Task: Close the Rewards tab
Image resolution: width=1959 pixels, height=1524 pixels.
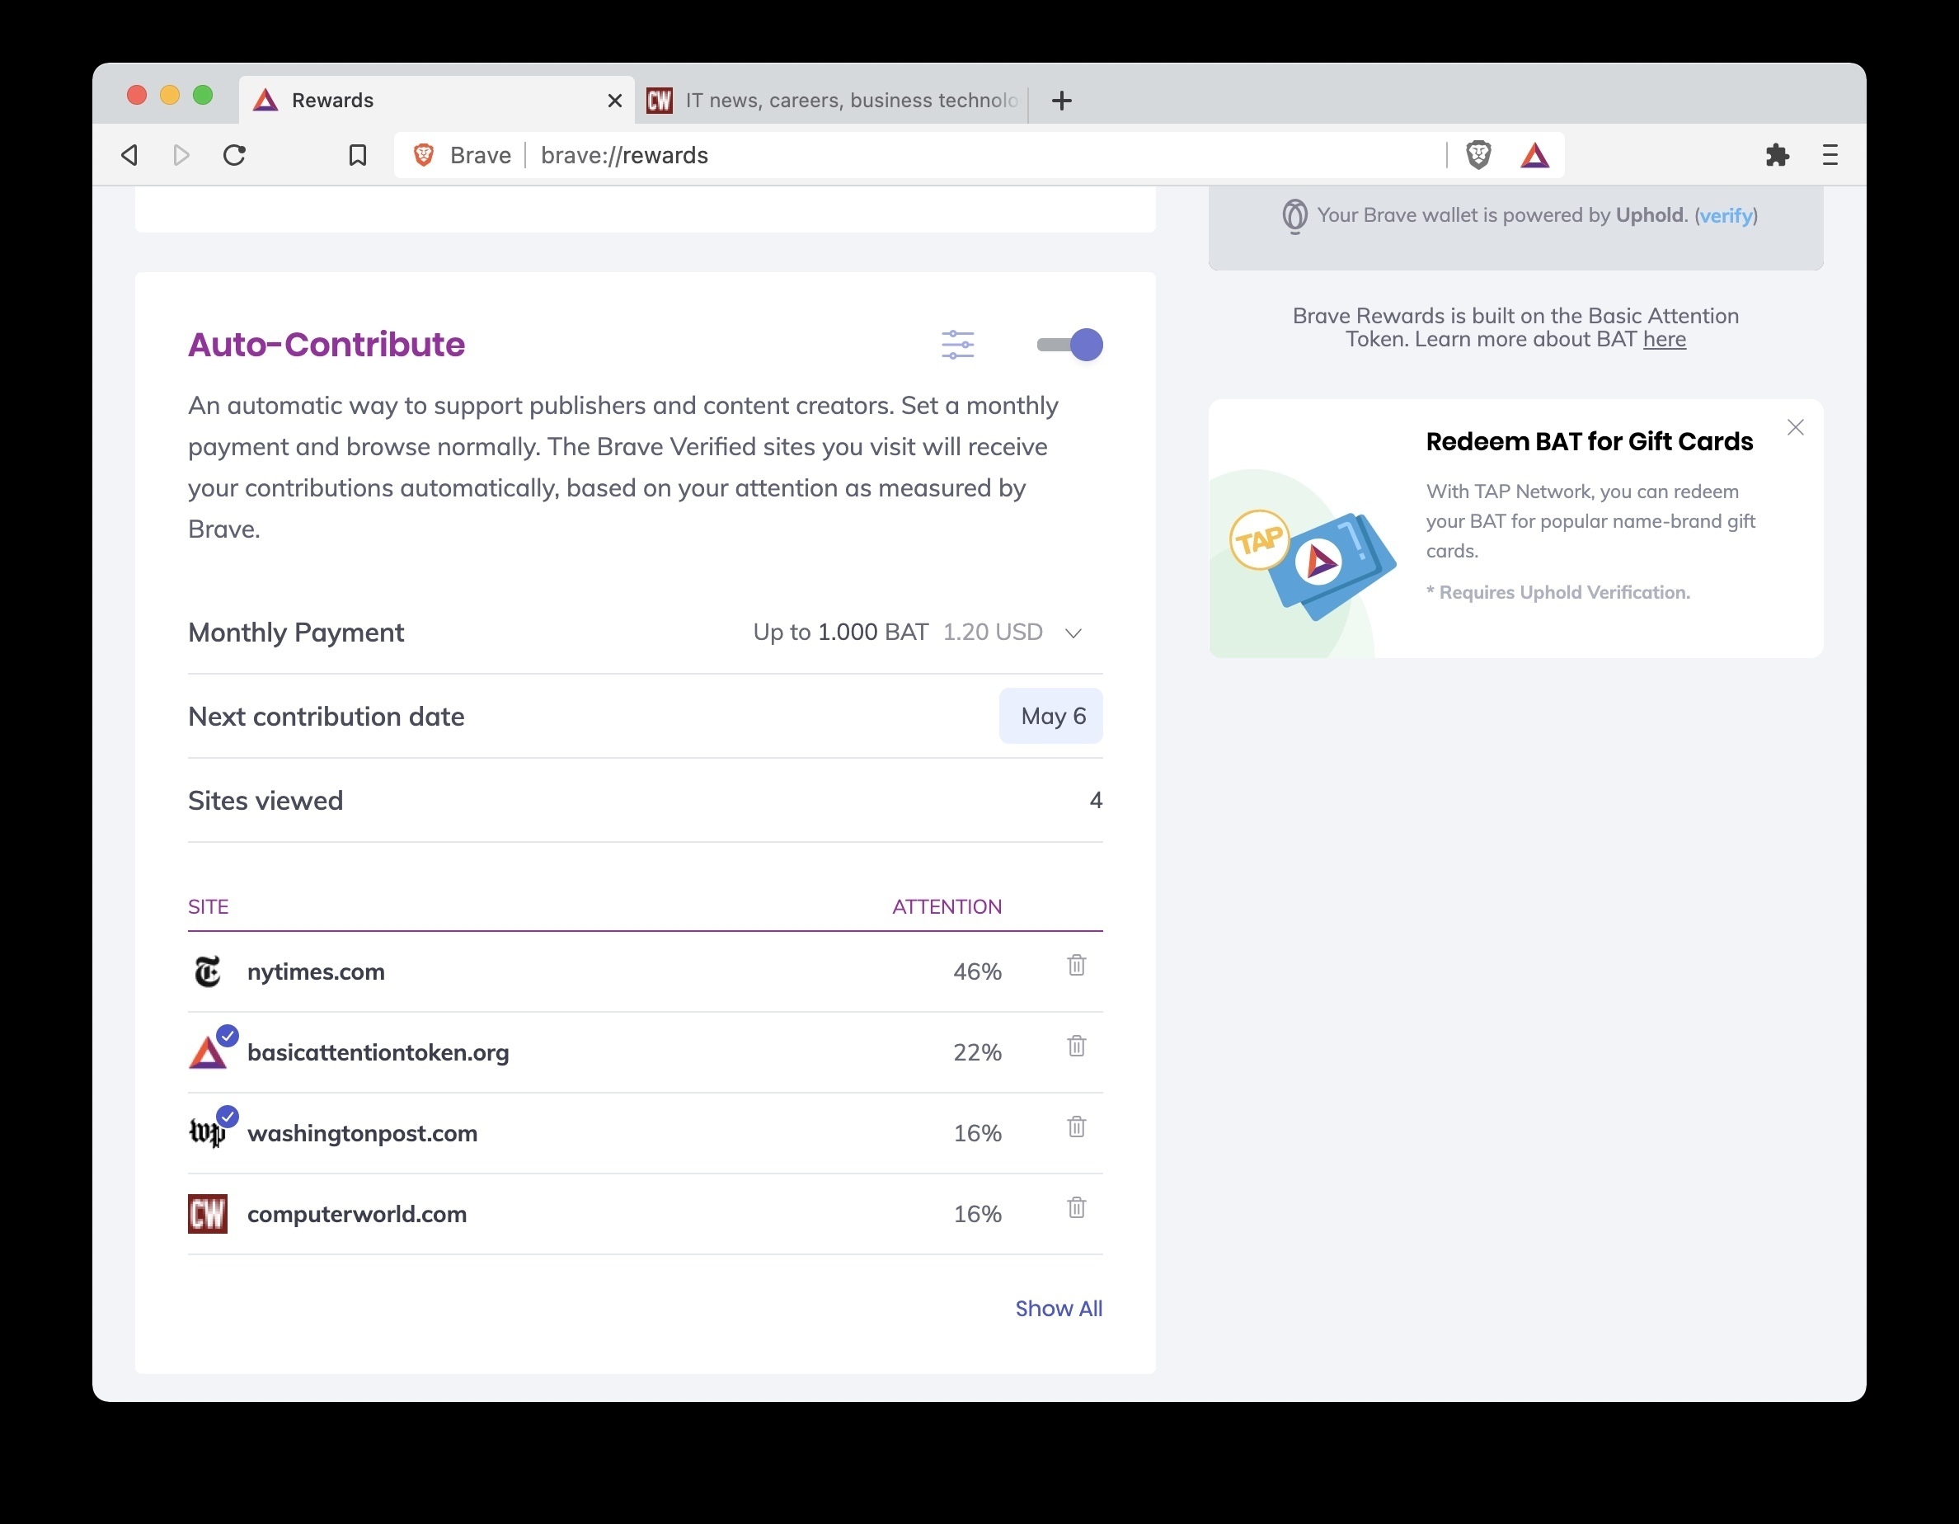Action: click(614, 101)
